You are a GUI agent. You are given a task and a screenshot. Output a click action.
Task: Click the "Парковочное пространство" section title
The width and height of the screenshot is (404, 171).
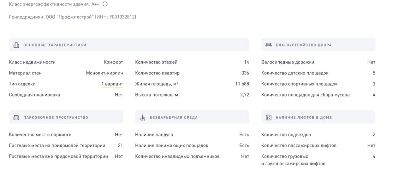tap(56, 118)
